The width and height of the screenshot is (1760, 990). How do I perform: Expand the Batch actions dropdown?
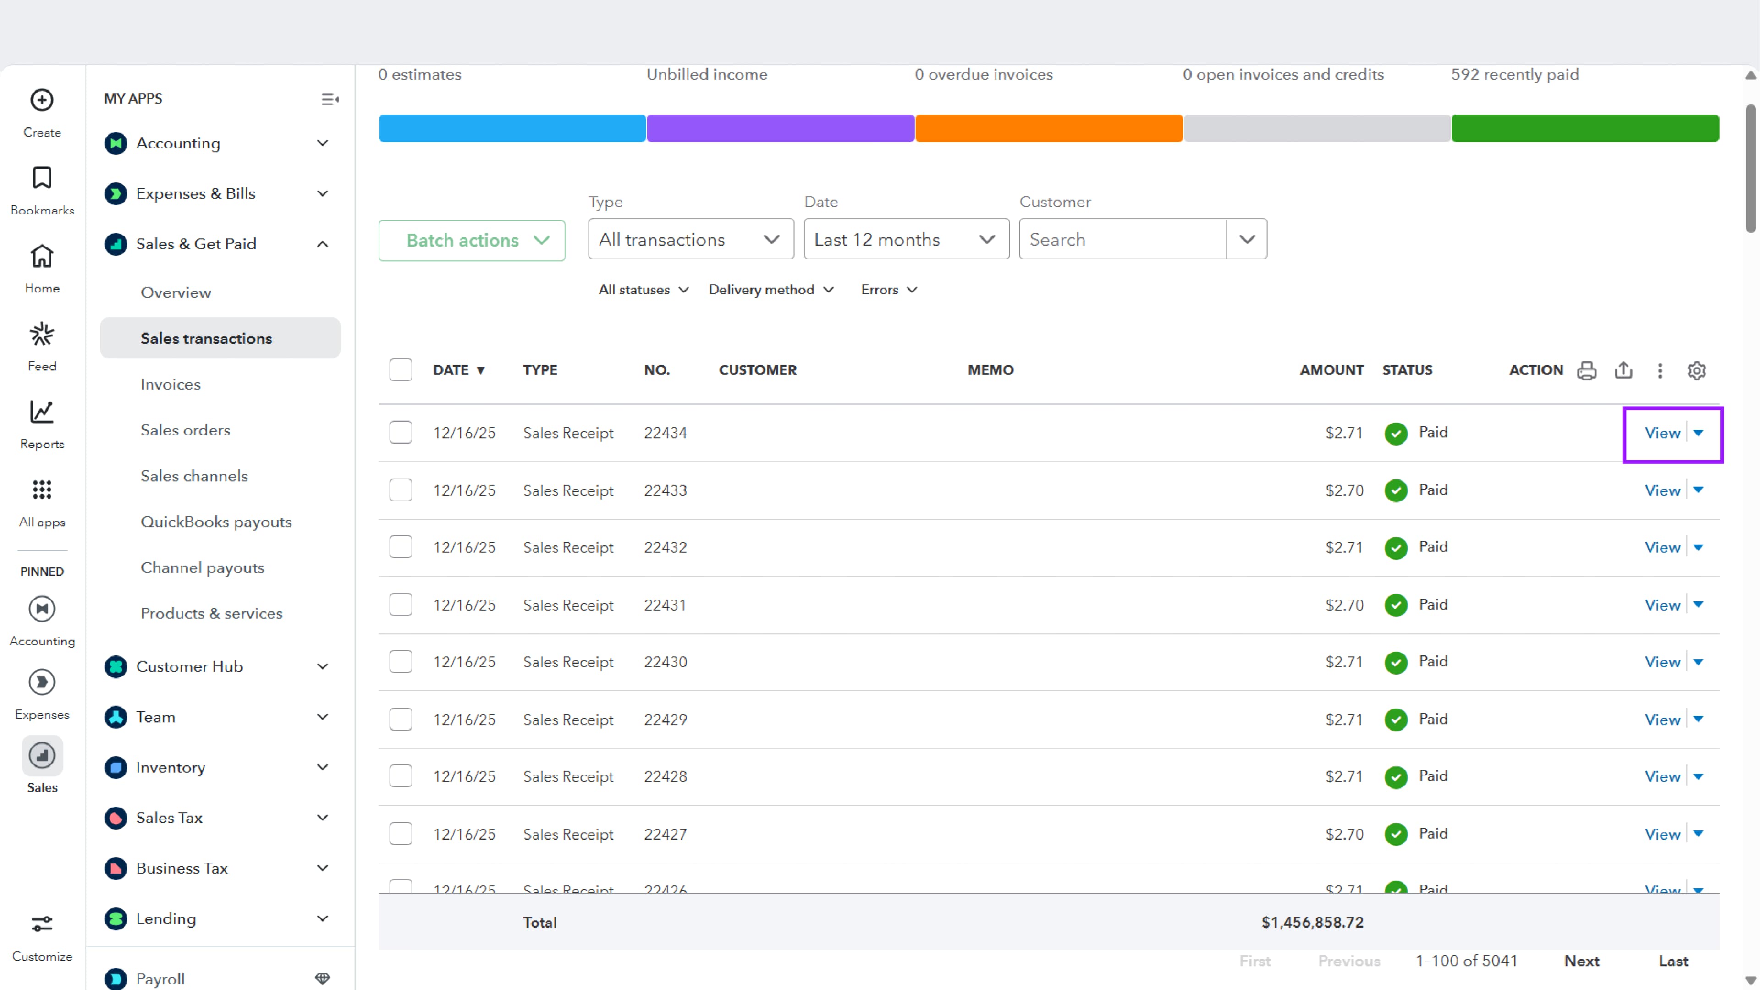[x=472, y=241]
